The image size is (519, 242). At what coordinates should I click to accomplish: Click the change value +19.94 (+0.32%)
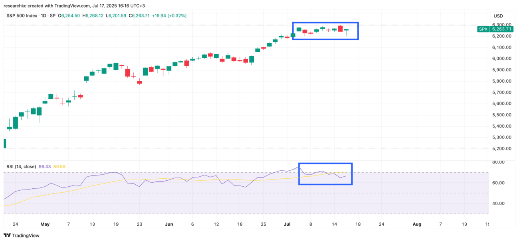pyautogui.click(x=170, y=16)
